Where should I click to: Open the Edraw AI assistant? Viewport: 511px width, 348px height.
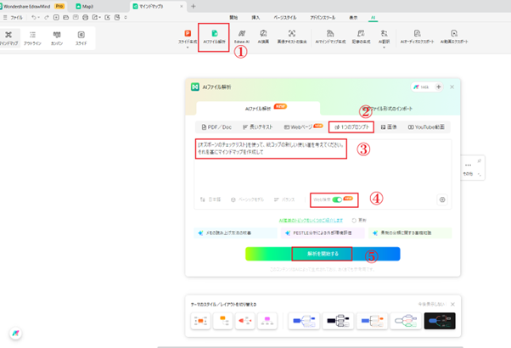click(x=242, y=36)
